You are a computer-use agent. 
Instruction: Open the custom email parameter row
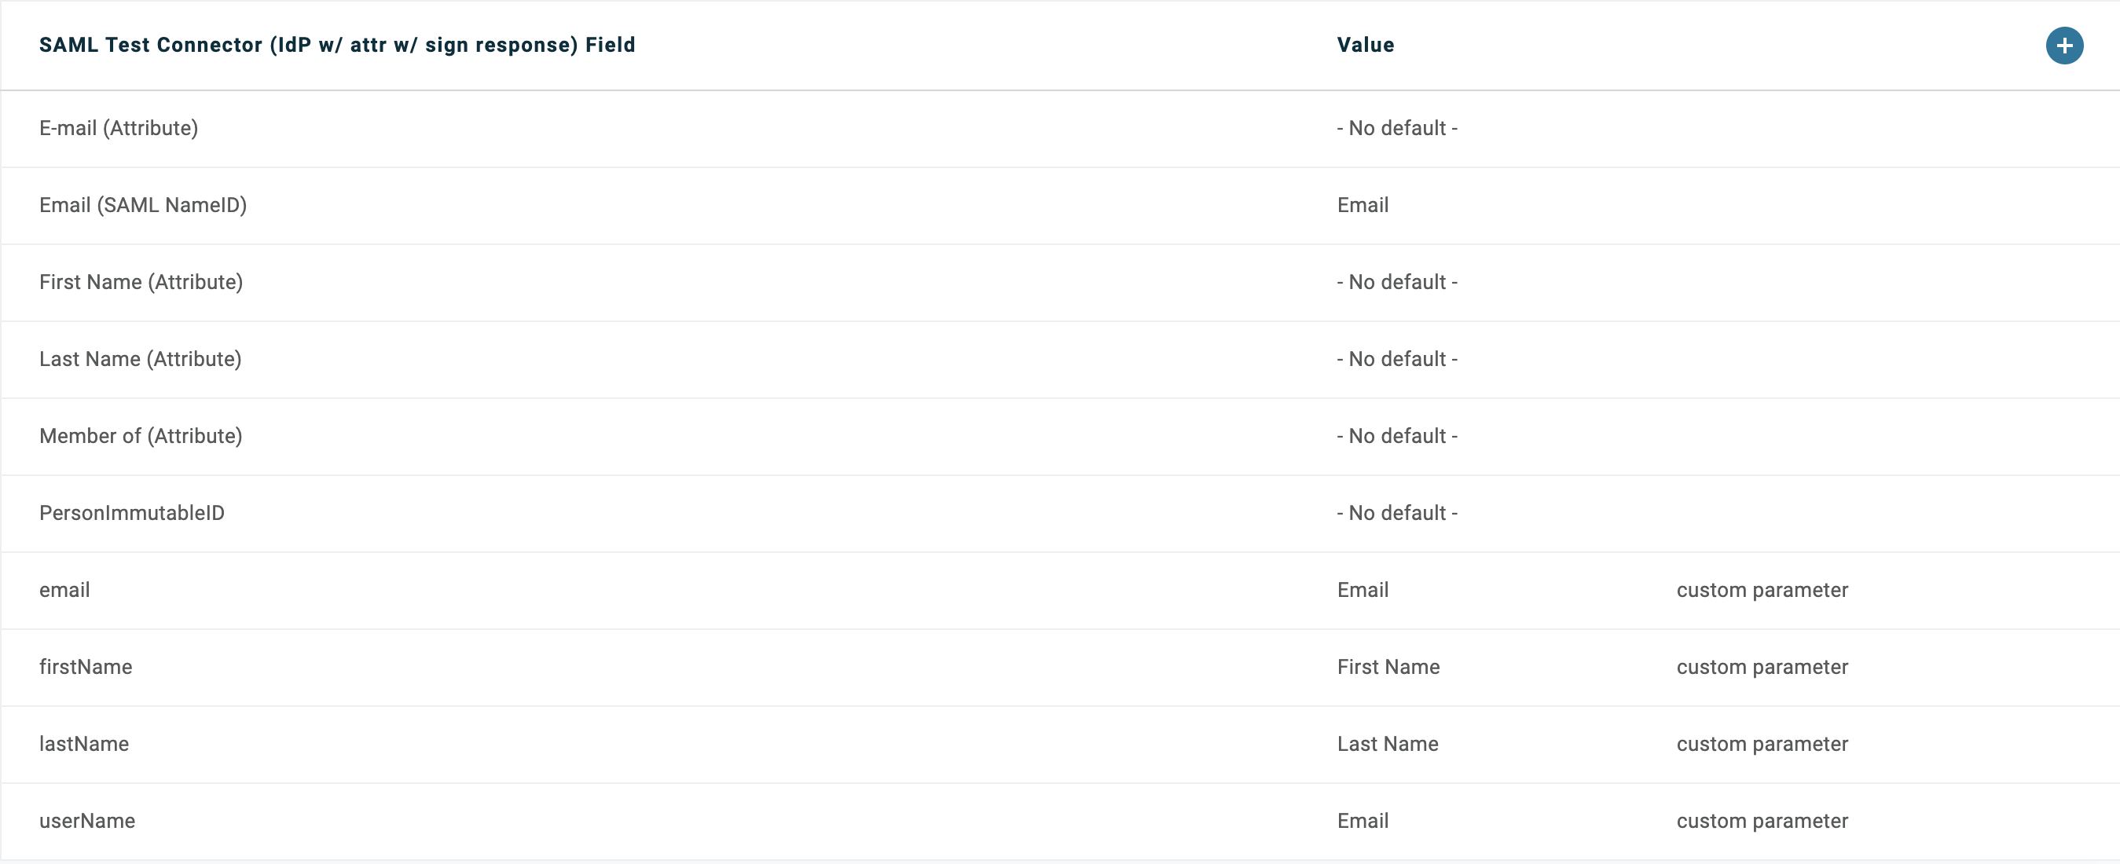click(x=64, y=590)
